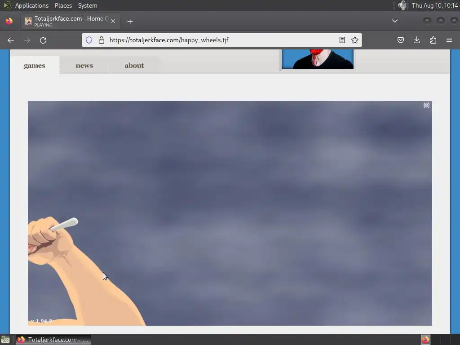Click the bloody face banner image

click(318, 59)
